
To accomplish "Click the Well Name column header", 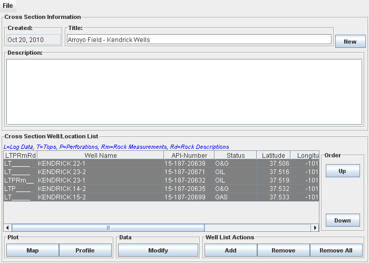I will coord(101,156).
